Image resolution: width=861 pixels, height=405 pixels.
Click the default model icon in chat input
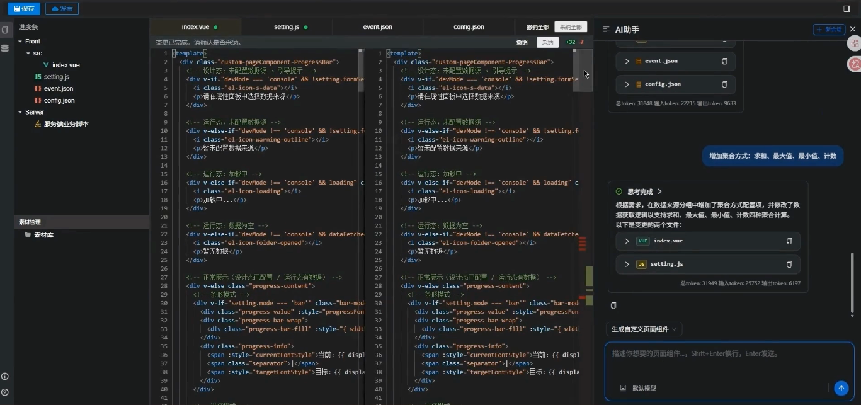point(623,388)
